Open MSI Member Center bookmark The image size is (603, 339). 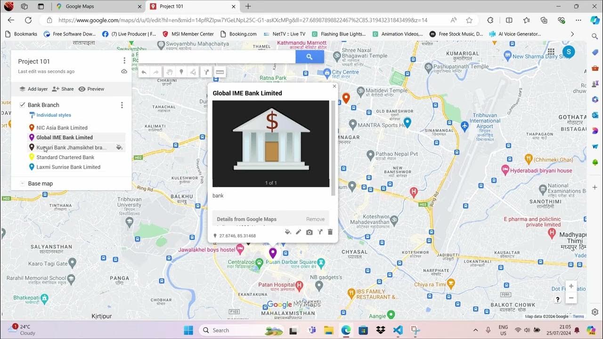point(188,34)
